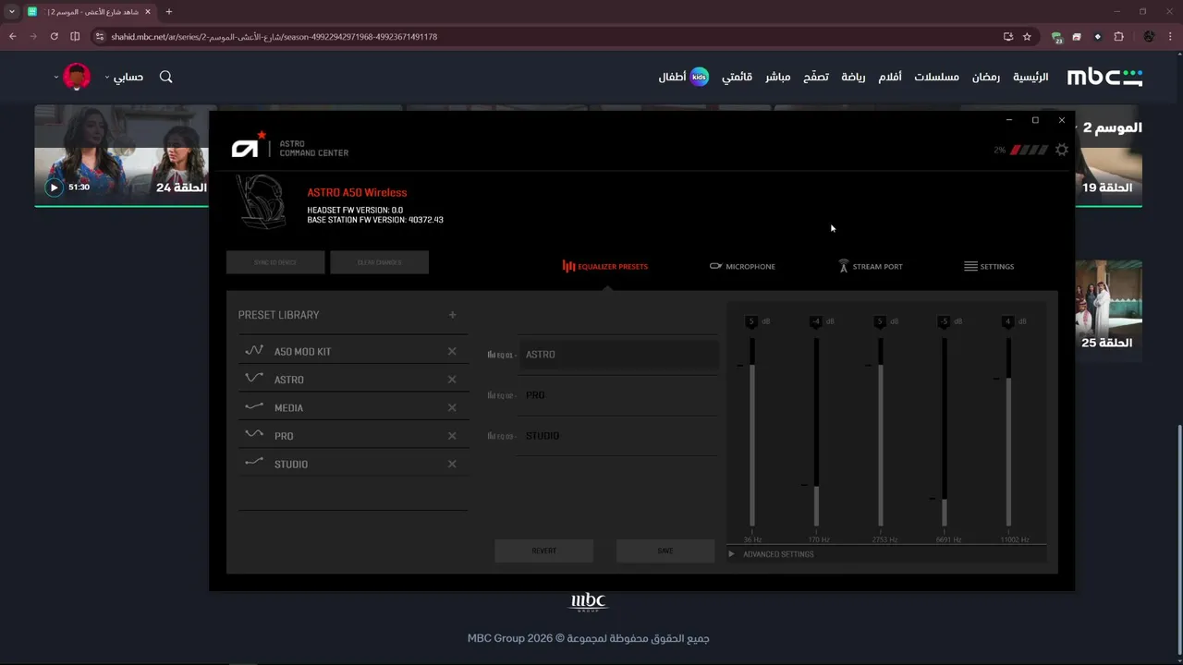Choose EQ 02 slot PRO
Screen dimensions: 1183x665
618,395
